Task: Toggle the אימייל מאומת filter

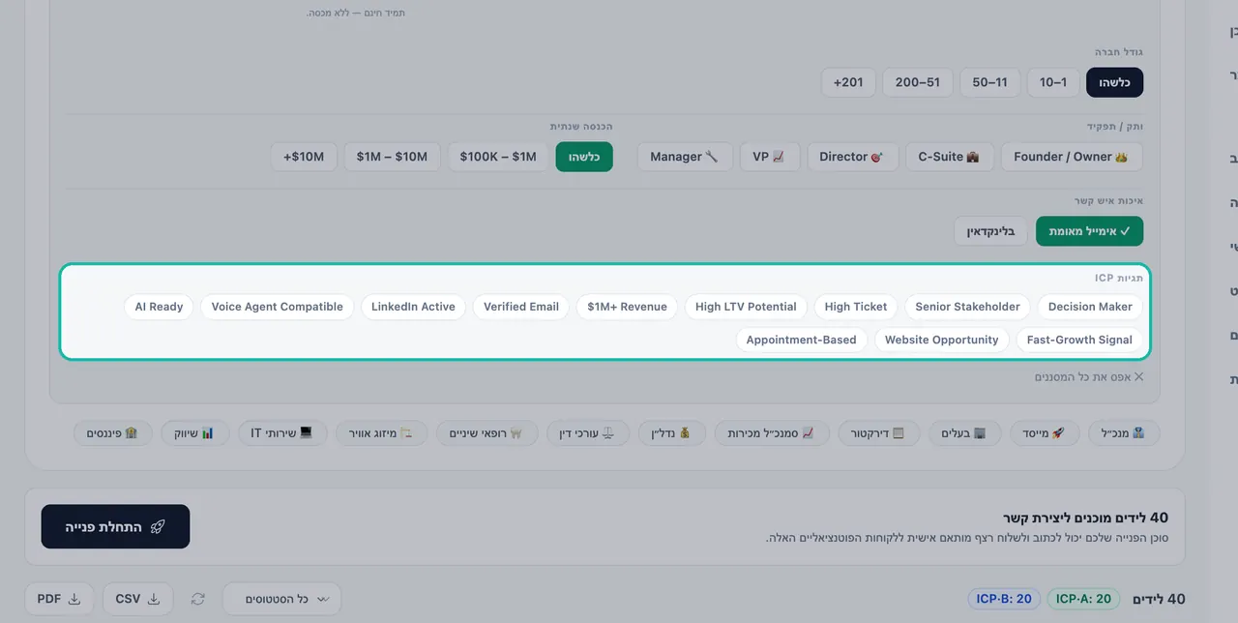Action: pos(1089,231)
